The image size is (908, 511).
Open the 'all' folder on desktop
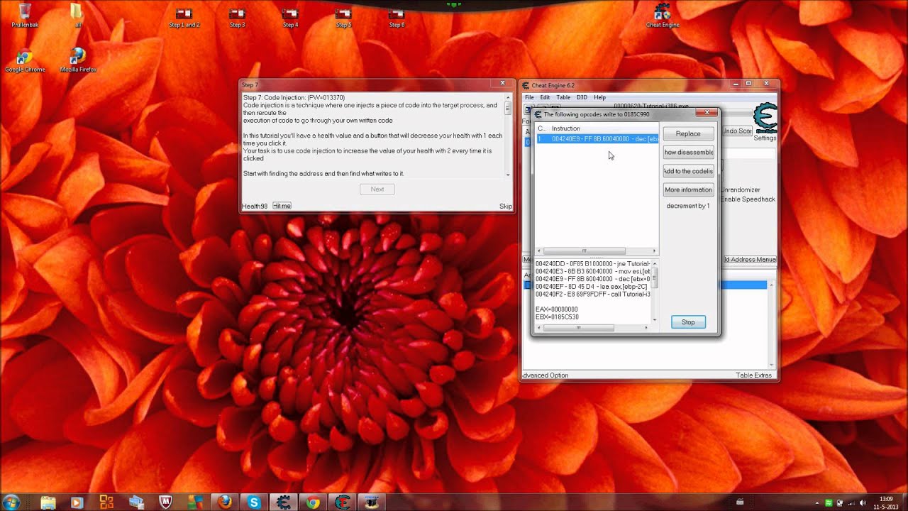click(x=77, y=16)
